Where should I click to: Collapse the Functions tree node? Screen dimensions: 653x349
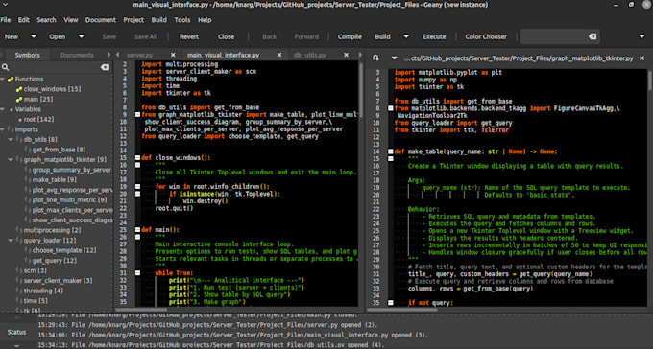coord(3,79)
